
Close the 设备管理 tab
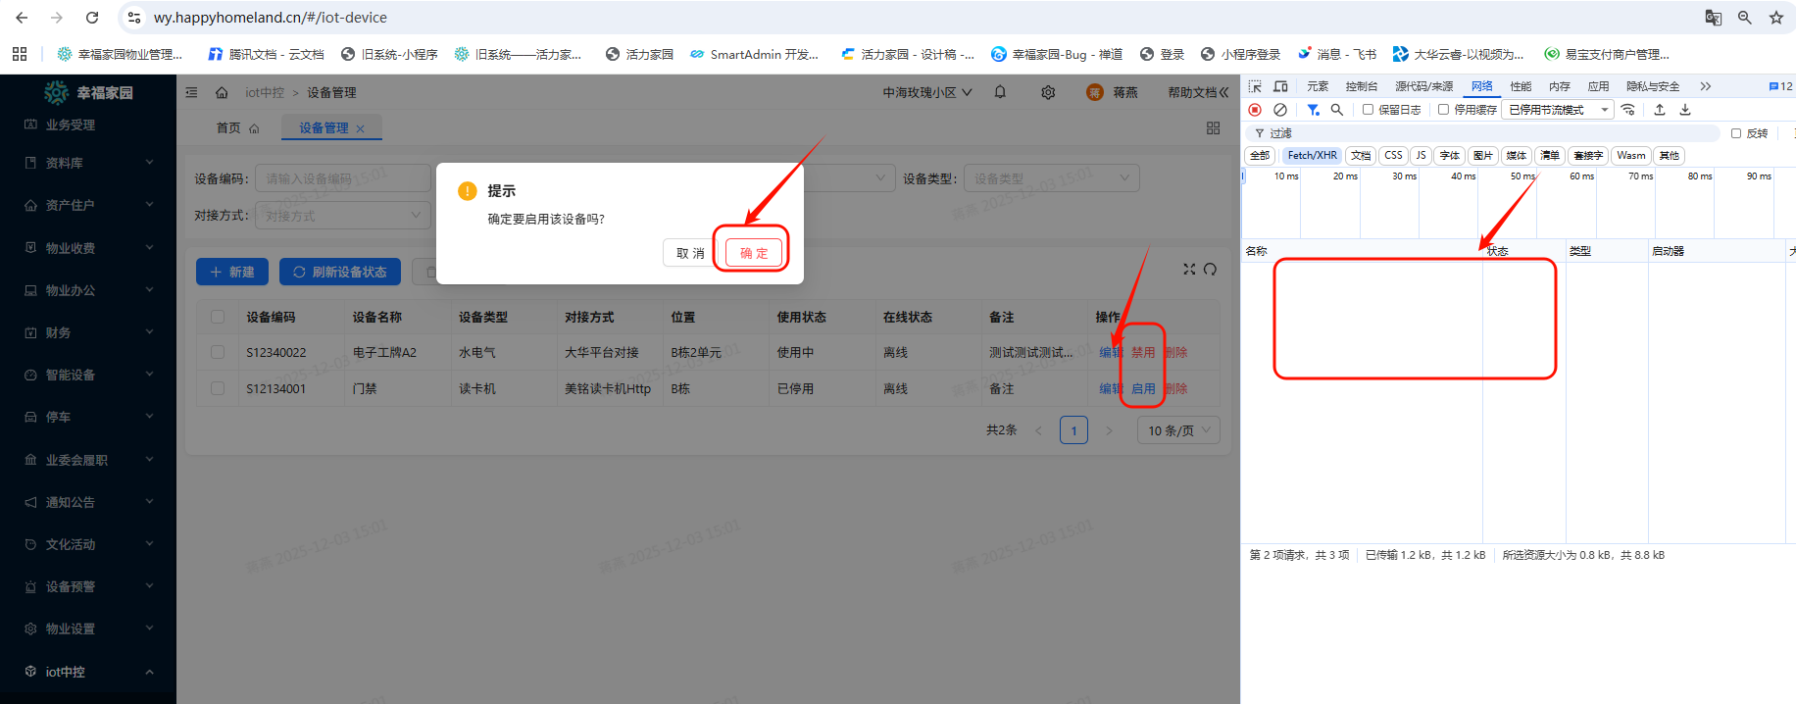pos(361,128)
